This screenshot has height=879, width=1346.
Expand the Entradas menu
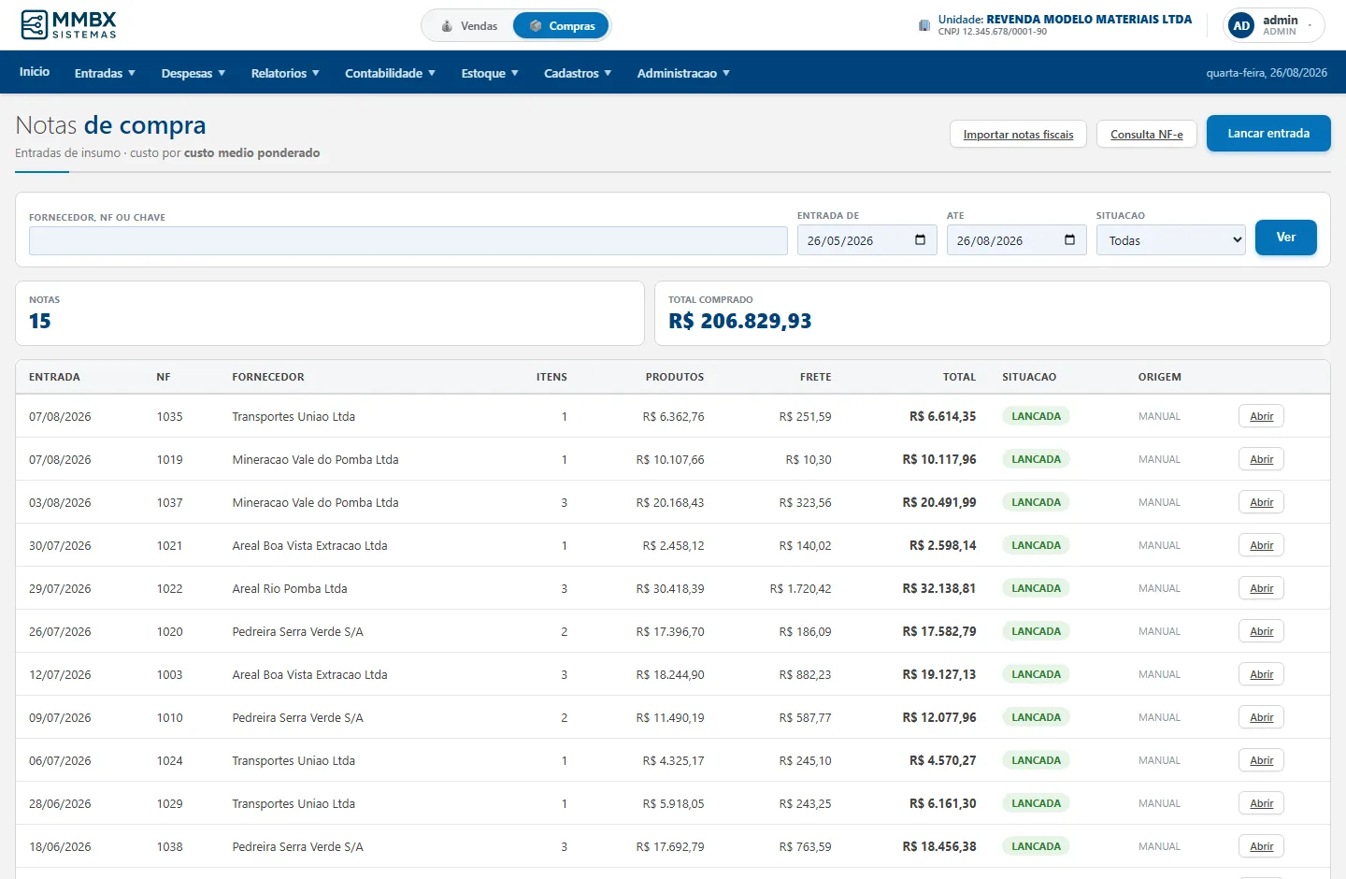(x=106, y=73)
